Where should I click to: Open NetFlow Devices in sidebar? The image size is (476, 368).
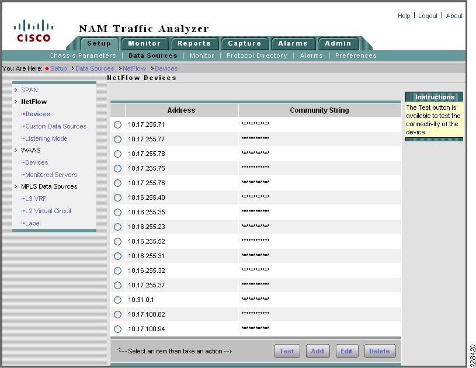(37, 114)
